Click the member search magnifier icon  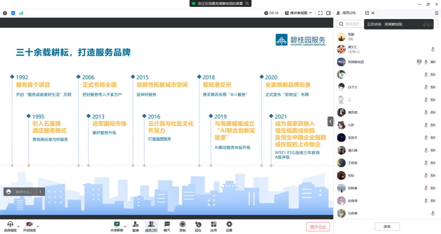pos(341,24)
